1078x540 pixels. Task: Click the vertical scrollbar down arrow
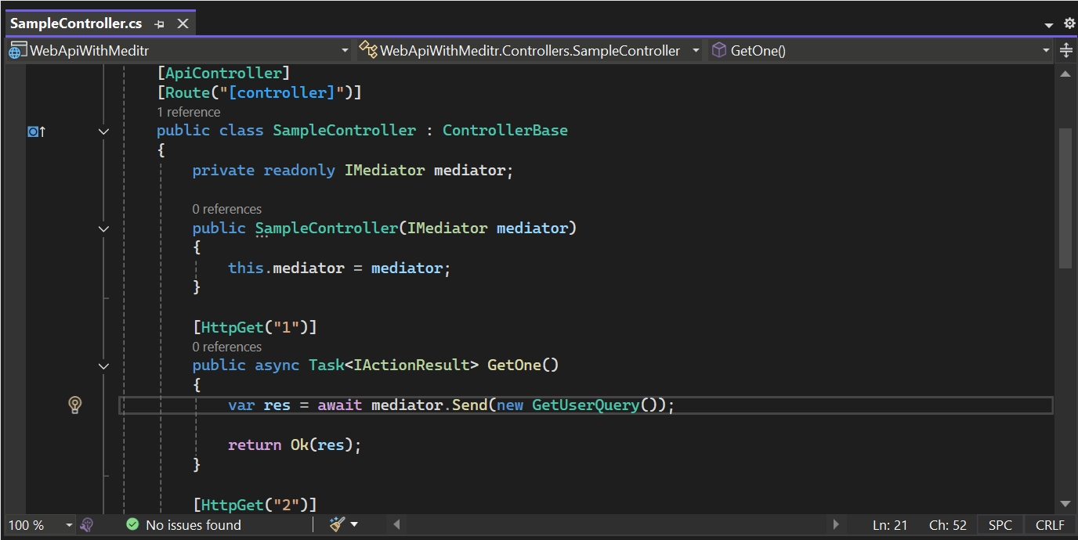coord(1065,503)
